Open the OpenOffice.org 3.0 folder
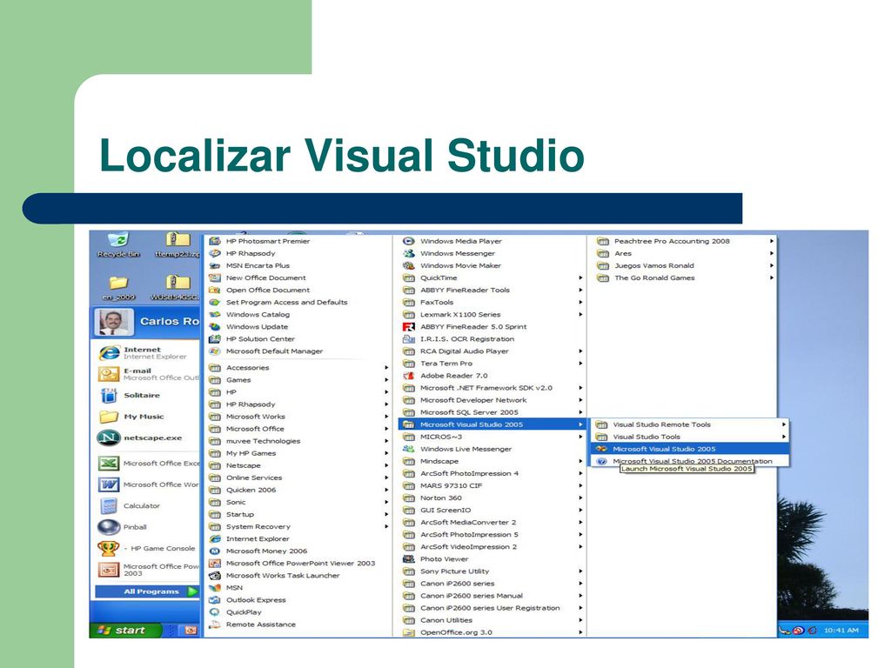Image resolution: width=891 pixels, height=668 pixels. (x=492, y=632)
